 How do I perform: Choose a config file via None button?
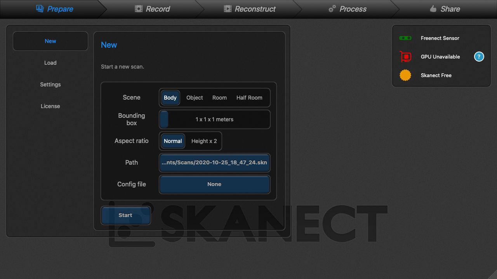point(215,184)
